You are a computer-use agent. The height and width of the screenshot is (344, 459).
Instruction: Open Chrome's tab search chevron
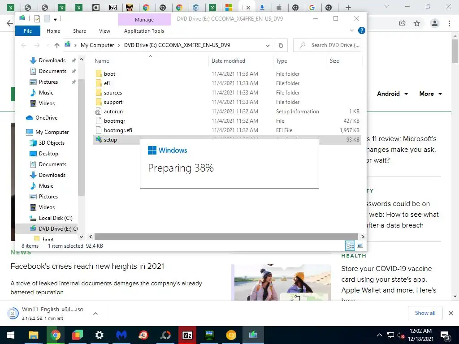[x=387, y=6]
